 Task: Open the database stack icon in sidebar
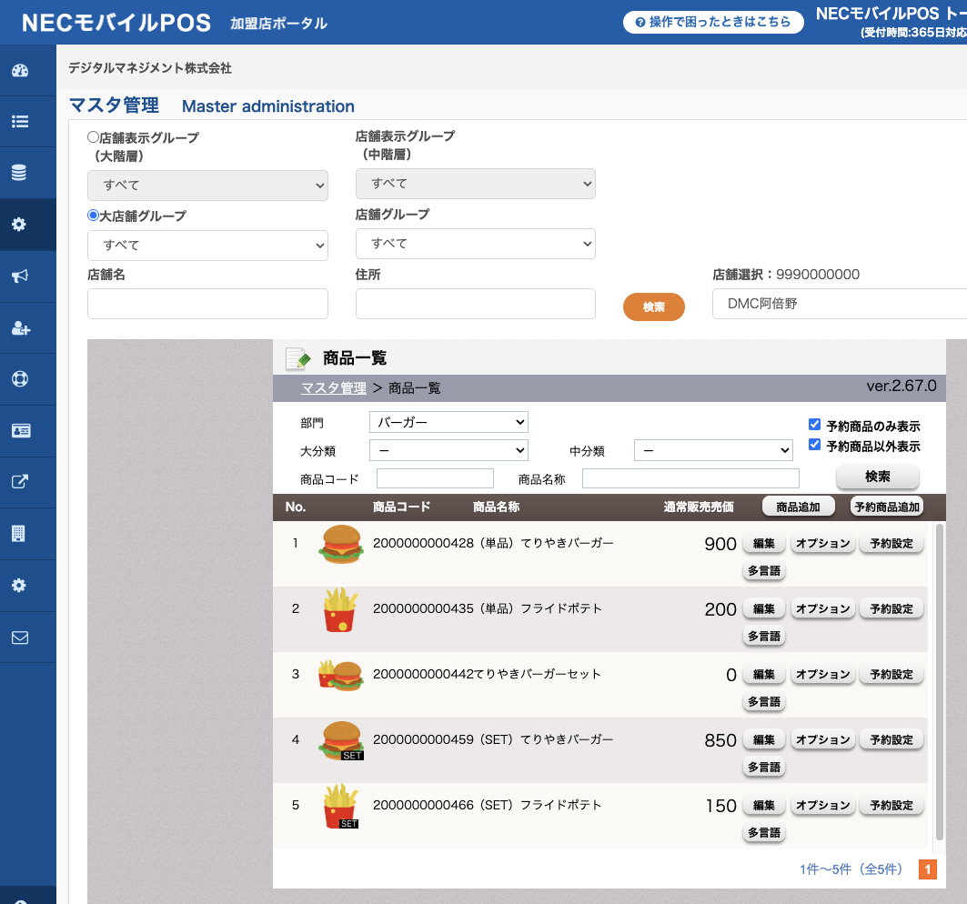point(19,173)
